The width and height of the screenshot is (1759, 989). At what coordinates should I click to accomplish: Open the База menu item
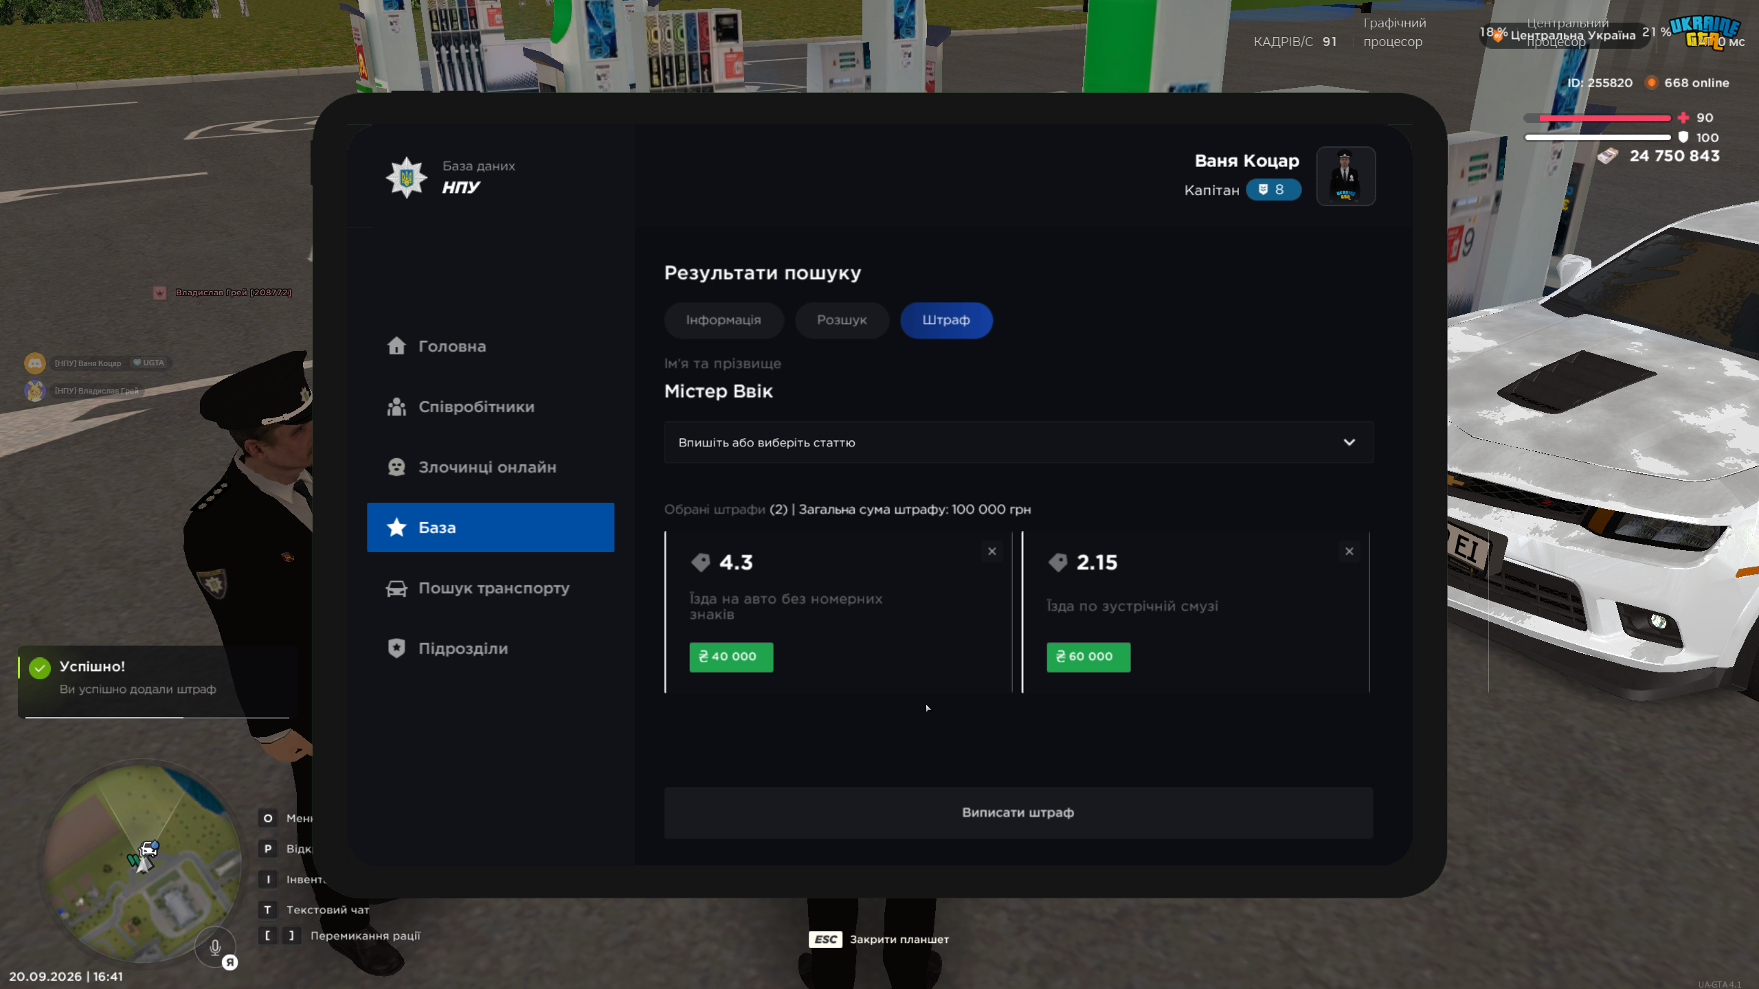[x=491, y=527]
